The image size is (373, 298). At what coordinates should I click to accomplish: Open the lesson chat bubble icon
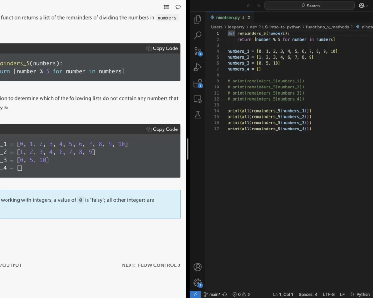pos(178,6)
